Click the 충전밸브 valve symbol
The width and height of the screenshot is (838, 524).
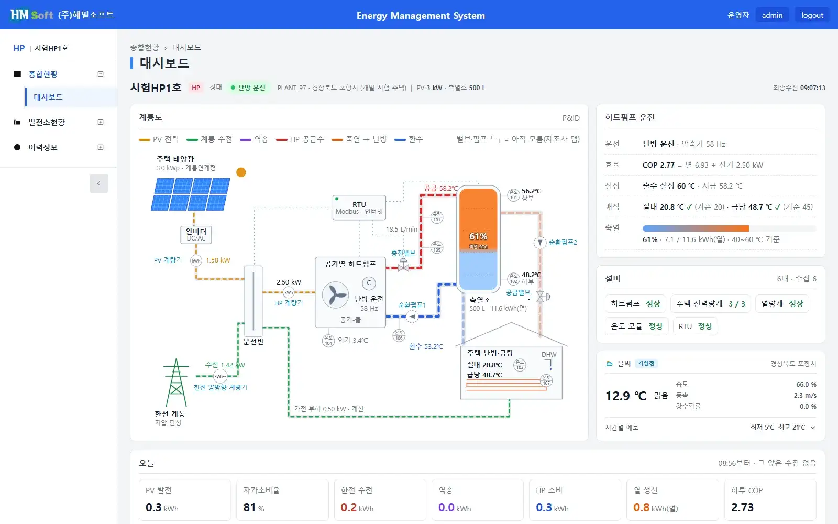403,266
